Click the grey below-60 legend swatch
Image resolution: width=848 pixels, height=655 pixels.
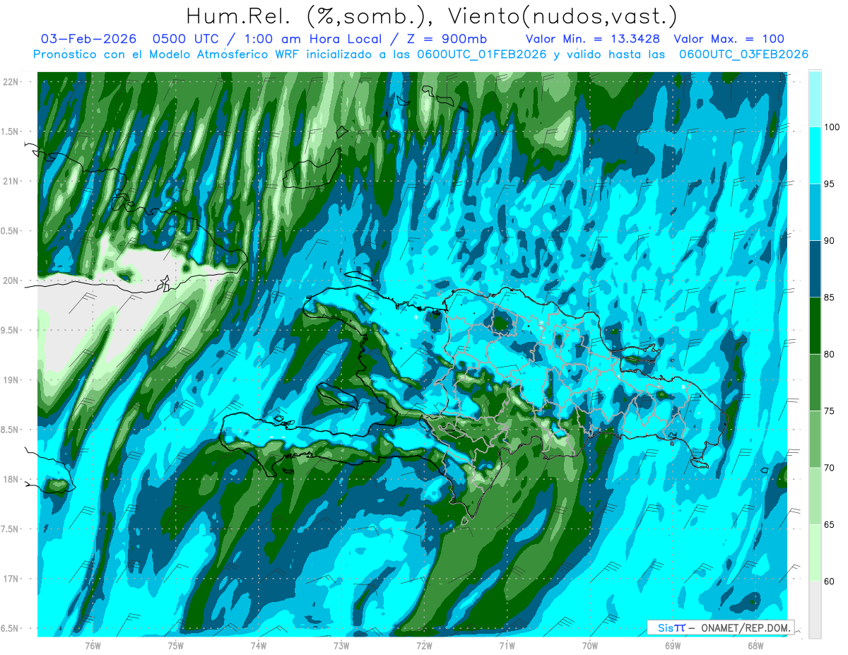click(x=815, y=610)
